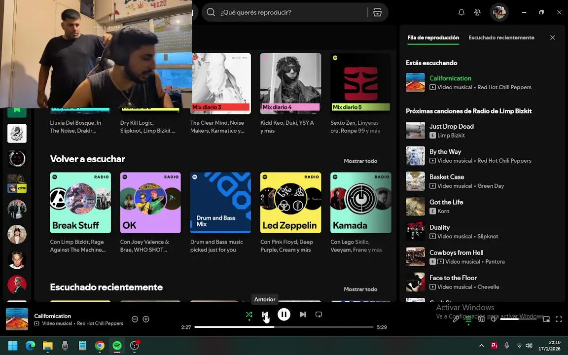Click the song progress bar
The height and width of the screenshot is (355, 568).
click(284, 327)
